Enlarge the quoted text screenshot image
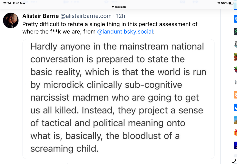Viewport: 237px width, 164px height. (x=118, y=99)
